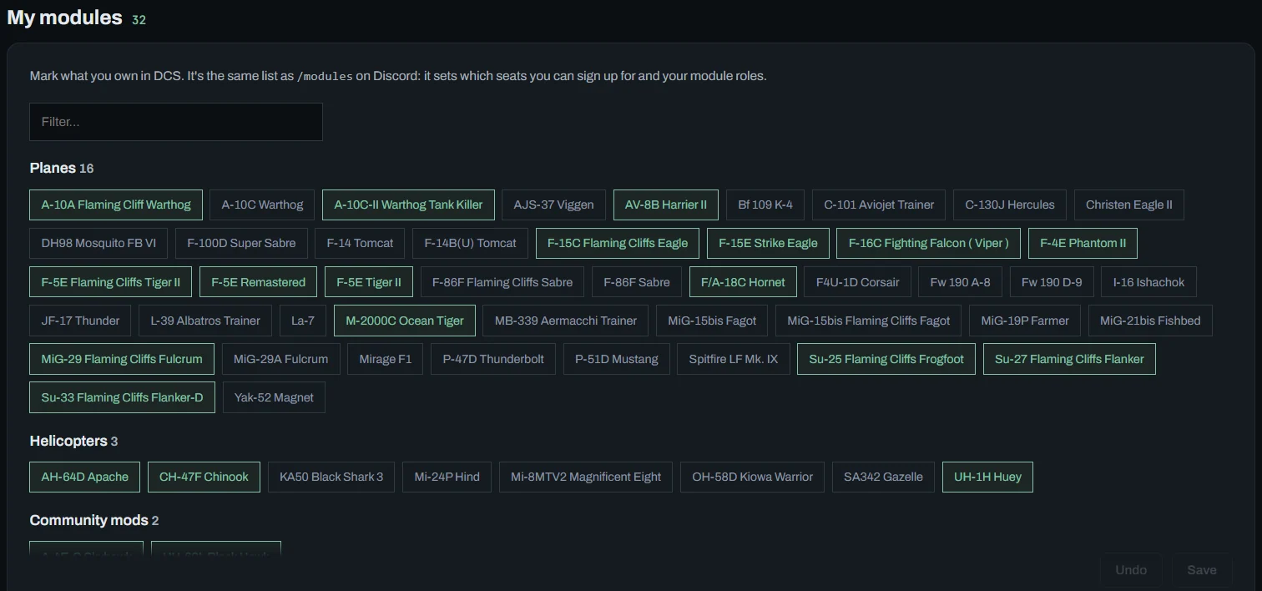Unmark Su-33 Flaming Cliffs Flanker-D
Viewport: 1262px width, 591px height.
click(x=122, y=397)
